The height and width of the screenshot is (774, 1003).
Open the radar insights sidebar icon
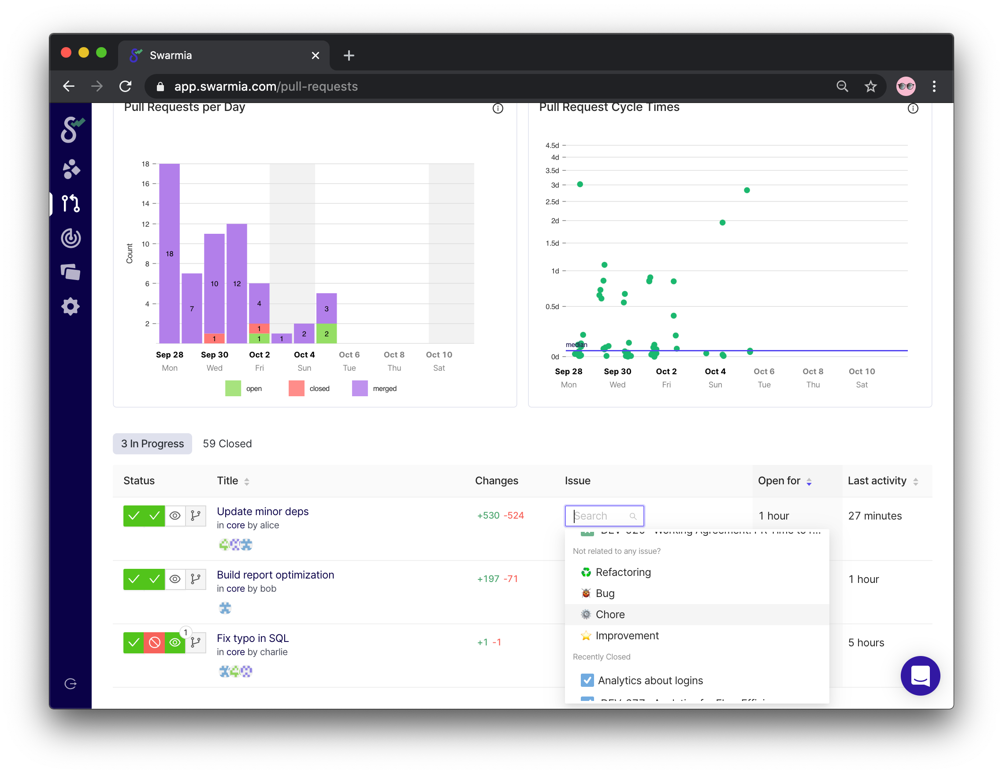71,238
